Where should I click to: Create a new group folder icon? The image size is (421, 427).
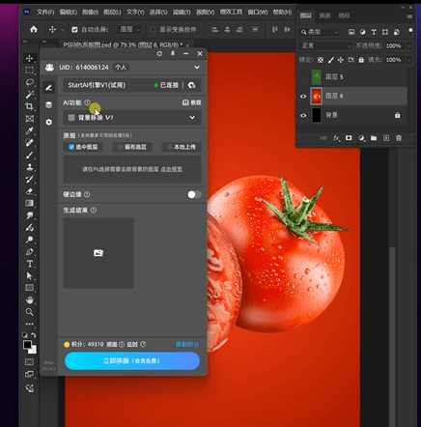(x=374, y=138)
